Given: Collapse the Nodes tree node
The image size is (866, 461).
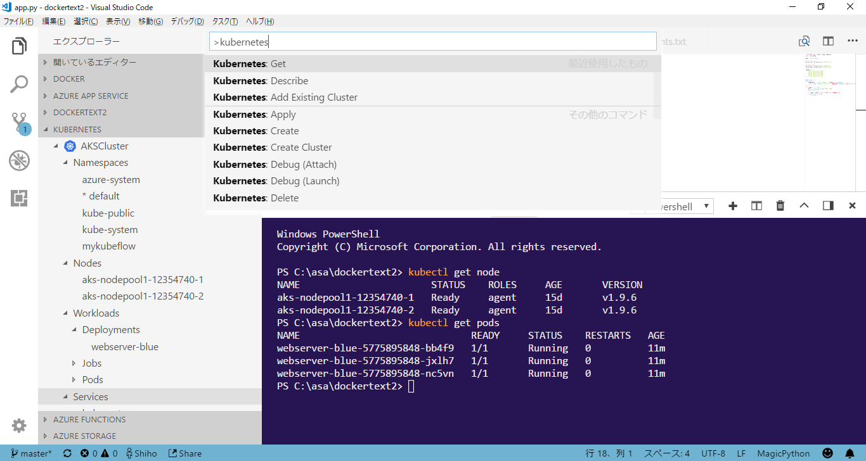Looking at the screenshot, I should (x=66, y=263).
